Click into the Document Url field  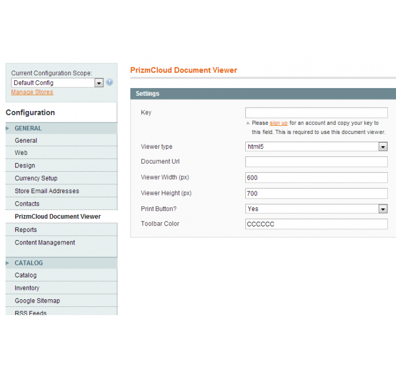(x=316, y=162)
